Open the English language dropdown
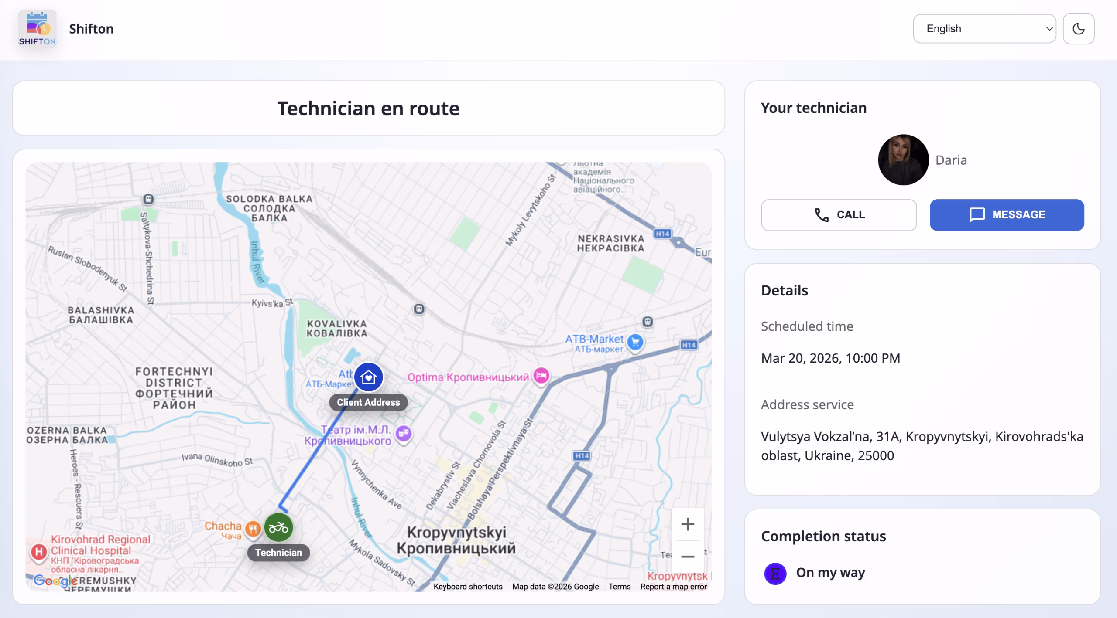This screenshot has width=1117, height=618. tap(984, 28)
